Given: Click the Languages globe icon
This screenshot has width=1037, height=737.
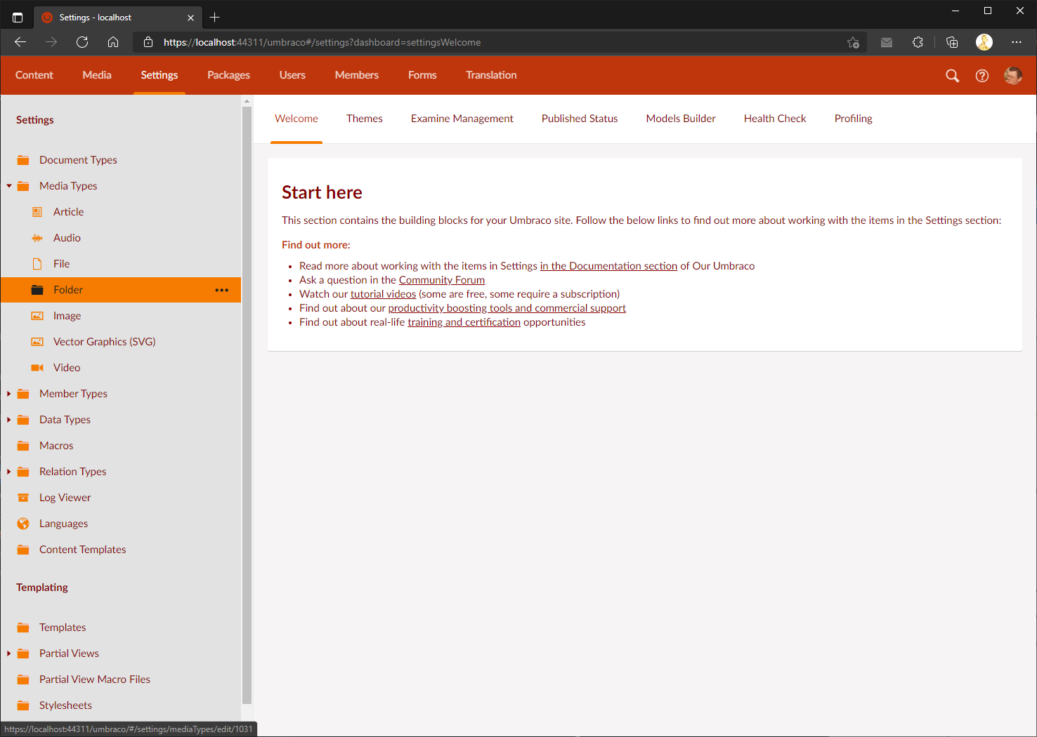Looking at the screenshot, I should (x=23, y=523).
